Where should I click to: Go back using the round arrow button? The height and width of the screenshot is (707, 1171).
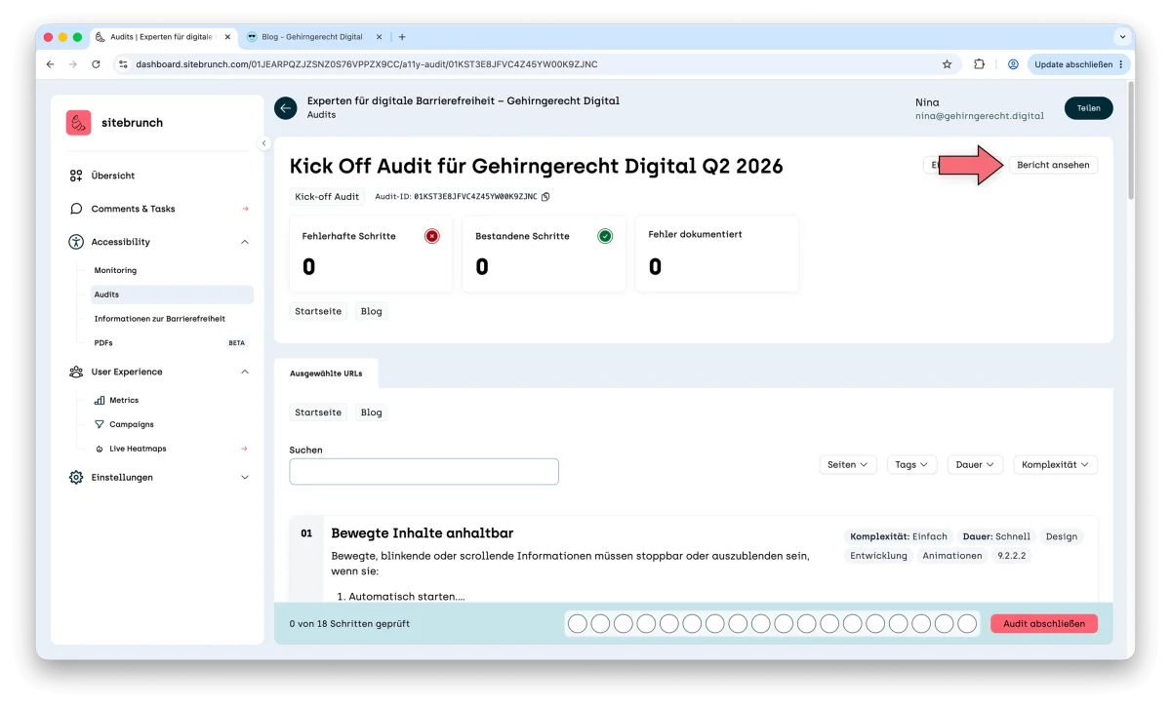click(285, 108)
